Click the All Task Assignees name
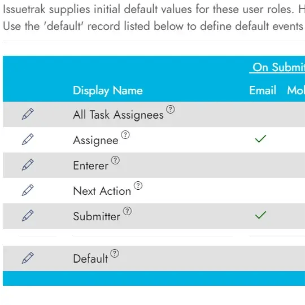This screenshot has height=305, width=305. 118,115
